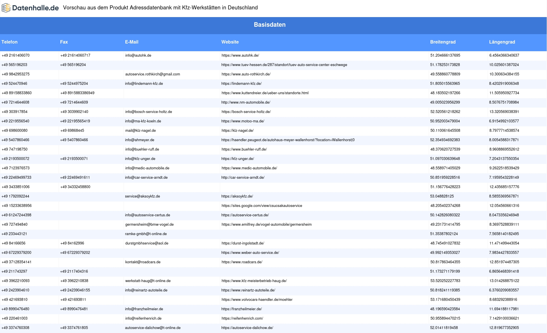Select the email ramke-gmbh@t-online.de
This screenshot has height=333, width=547.
click(x=146, y=234)
